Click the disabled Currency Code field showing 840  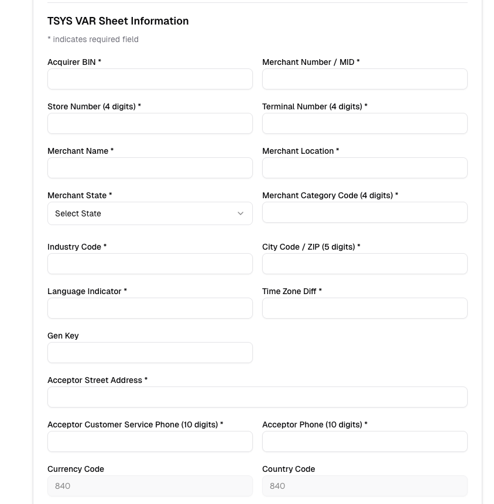[150, 486]
